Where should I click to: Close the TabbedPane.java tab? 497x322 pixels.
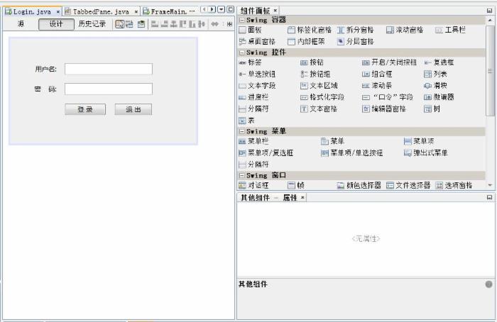pyautogui.click(x=136, y=12)
